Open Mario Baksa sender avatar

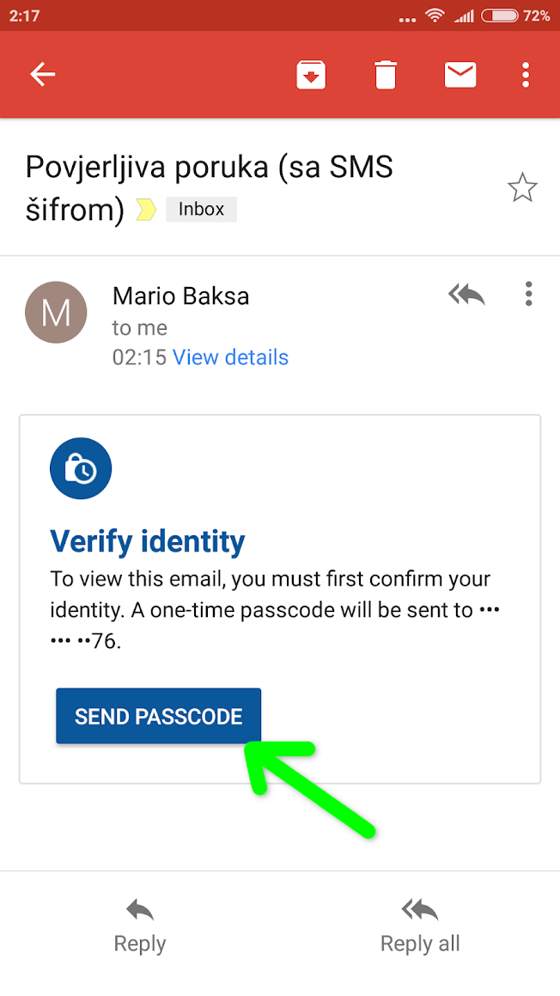56,312
